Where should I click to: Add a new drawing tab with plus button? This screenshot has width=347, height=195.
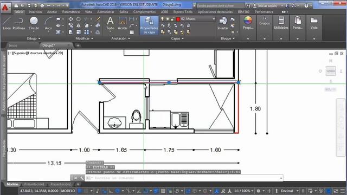78,45
